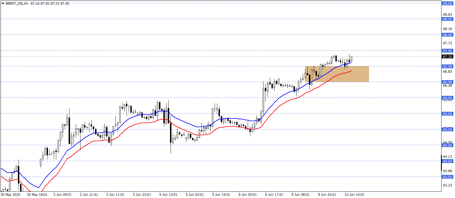Click the 68.00 level price label
Viewport: 455px width, 198px height.
(447, 35)
